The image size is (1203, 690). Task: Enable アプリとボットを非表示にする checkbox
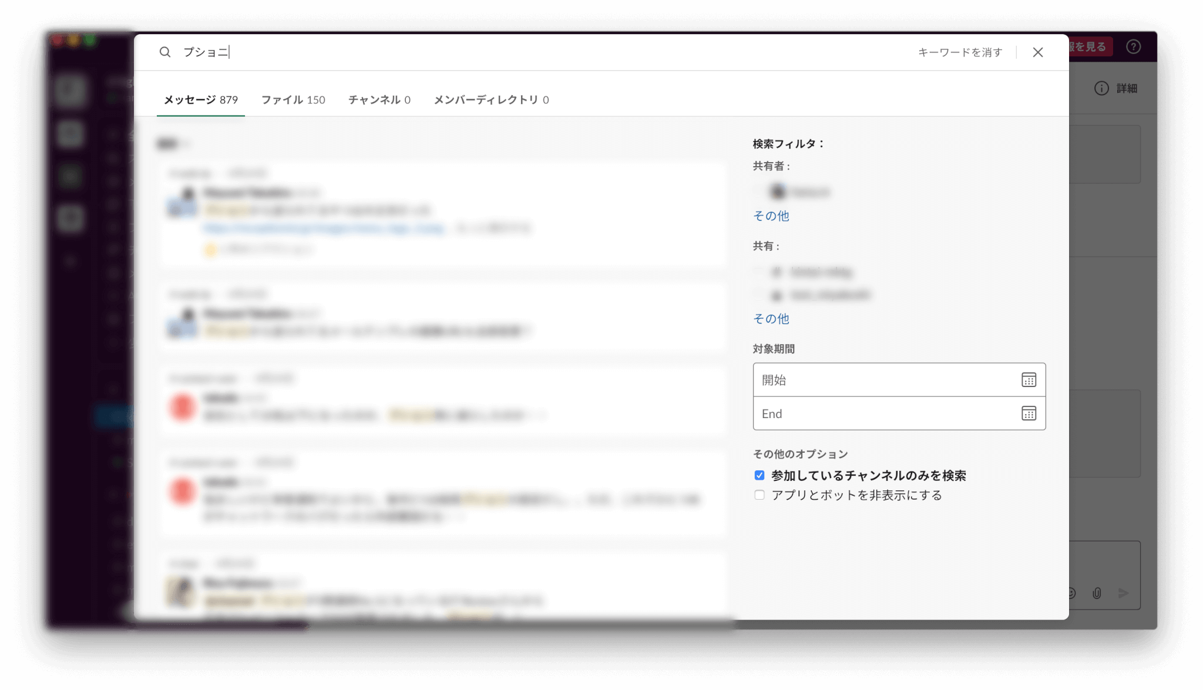click(760, 495)
